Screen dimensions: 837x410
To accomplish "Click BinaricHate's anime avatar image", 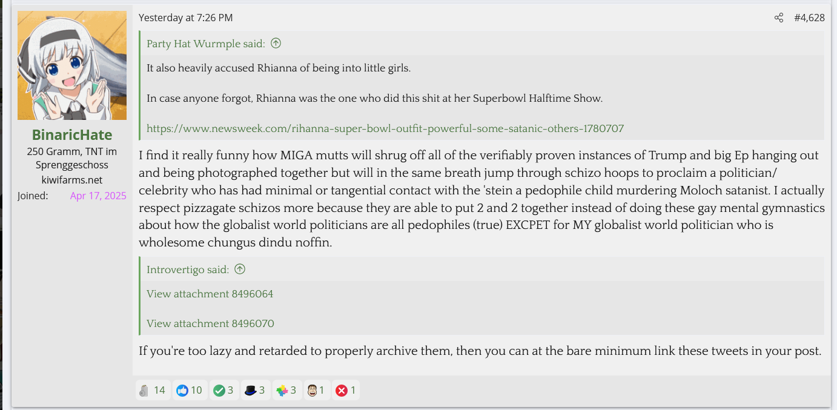I will pyautogui.click(x=72, y=65).
